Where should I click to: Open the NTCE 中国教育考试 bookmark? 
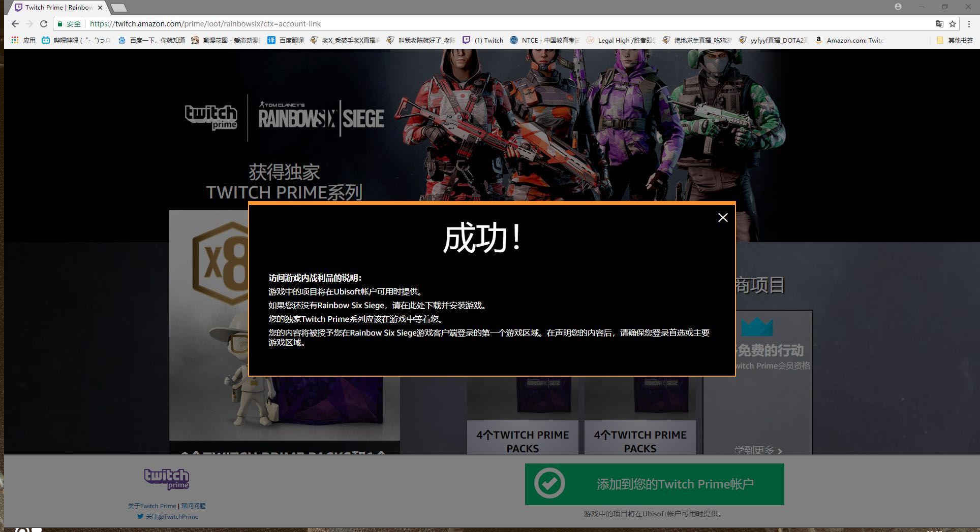(544, 40)
